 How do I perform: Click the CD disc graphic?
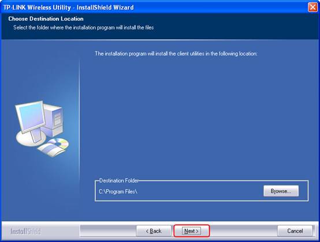tap(59, 143)
